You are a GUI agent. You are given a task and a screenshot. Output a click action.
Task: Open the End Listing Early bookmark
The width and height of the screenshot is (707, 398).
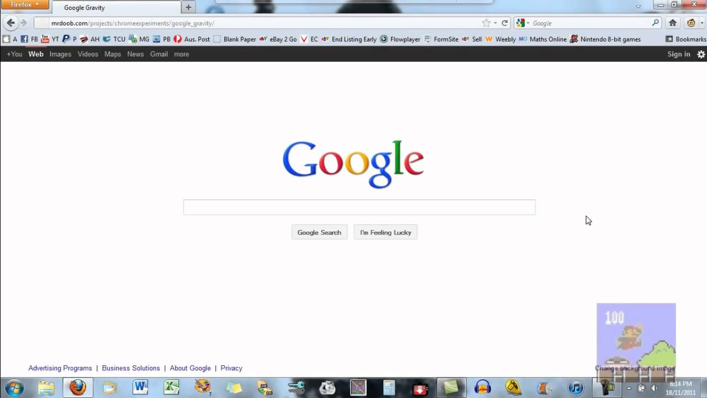[x=349, y=39]
